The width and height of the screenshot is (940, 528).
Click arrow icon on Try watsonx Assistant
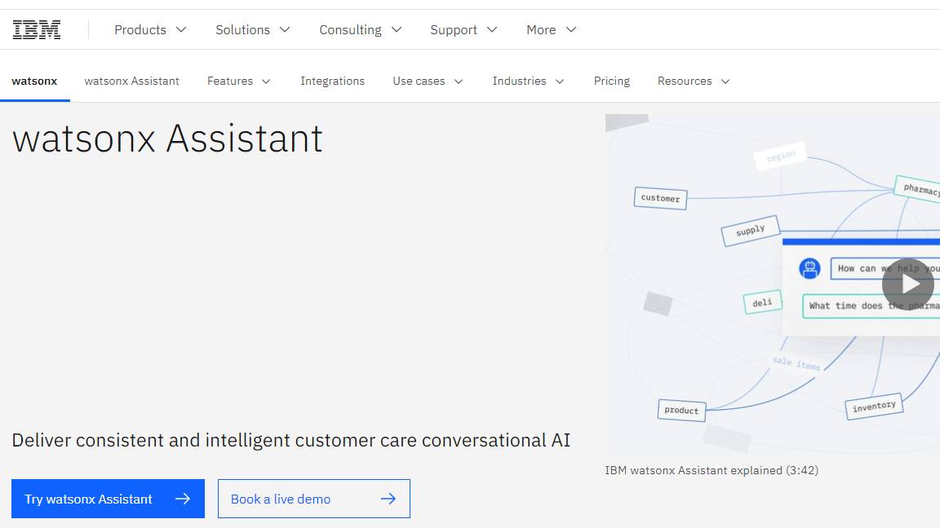point(183,499)
